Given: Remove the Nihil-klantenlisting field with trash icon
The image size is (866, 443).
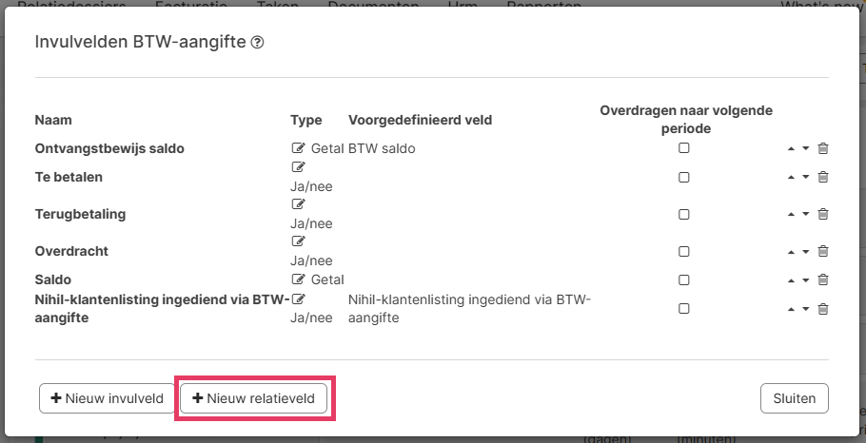Looking at the screenshot, I should pos(823,309).
